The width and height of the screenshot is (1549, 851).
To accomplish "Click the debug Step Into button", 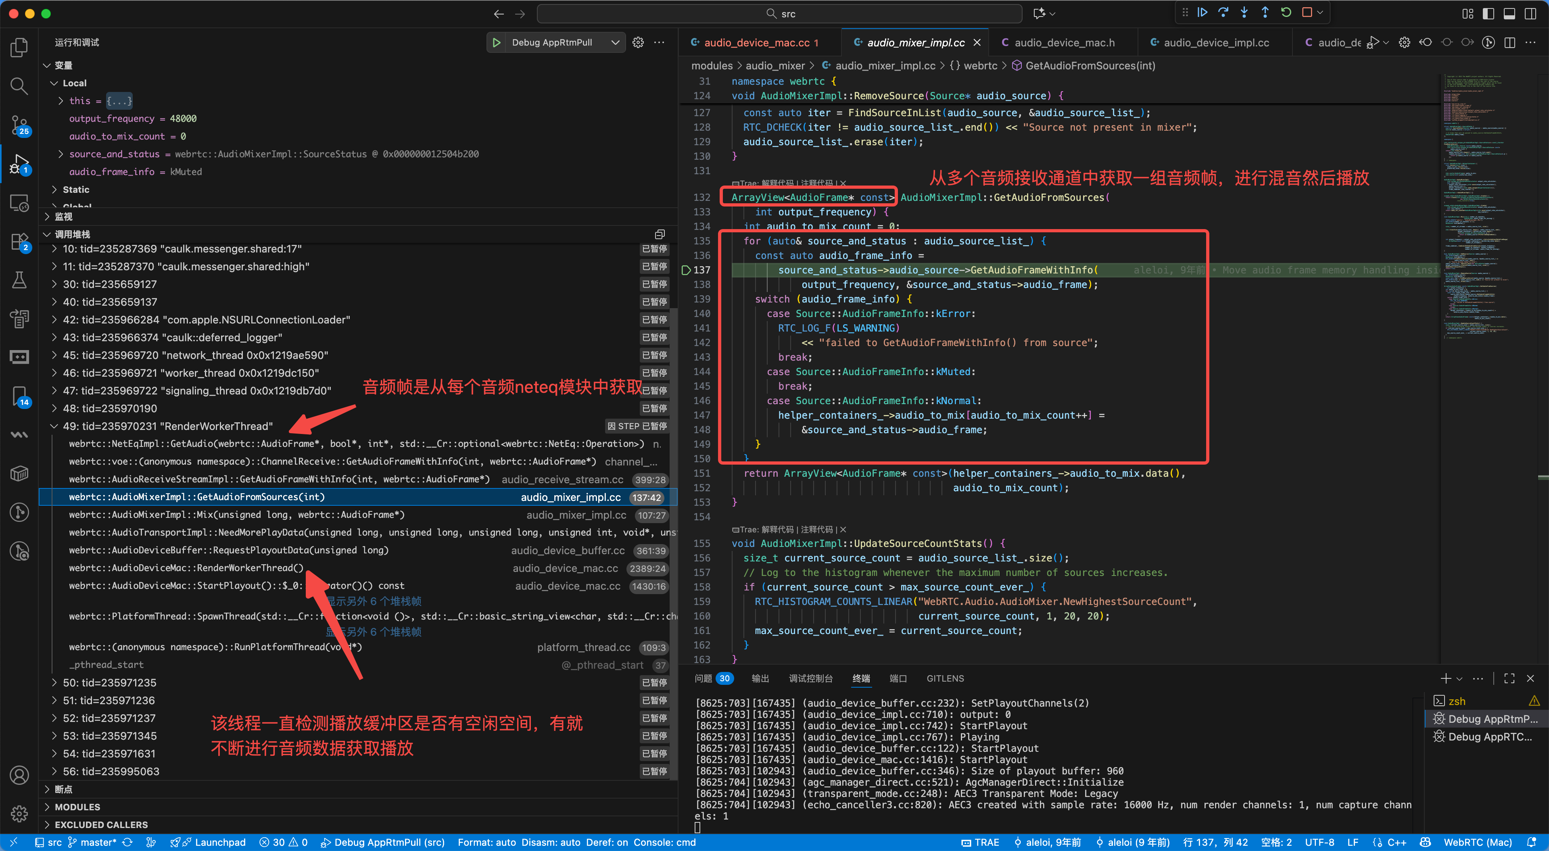I will [1244, 13].
